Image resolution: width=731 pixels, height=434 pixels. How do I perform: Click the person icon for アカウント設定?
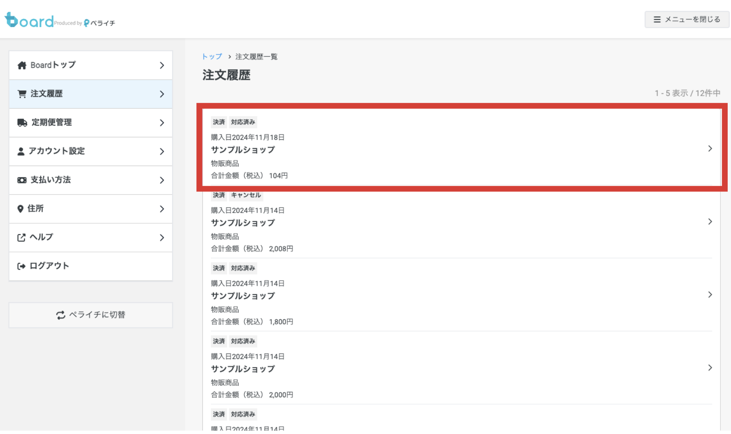pyautogui.click(x=21, y=151)
